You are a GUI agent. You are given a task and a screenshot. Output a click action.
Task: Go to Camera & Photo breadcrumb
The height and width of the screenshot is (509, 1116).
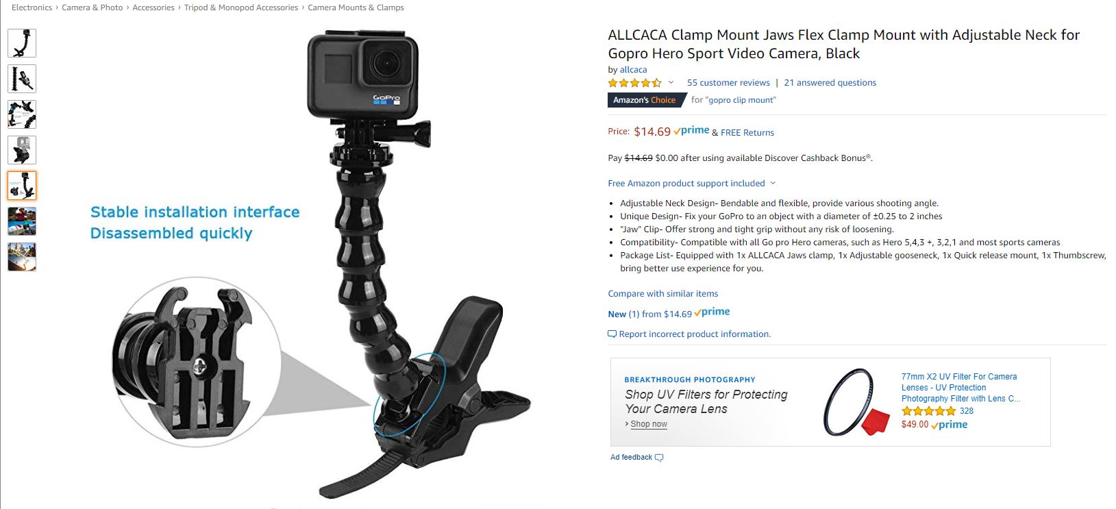[92, 8]
